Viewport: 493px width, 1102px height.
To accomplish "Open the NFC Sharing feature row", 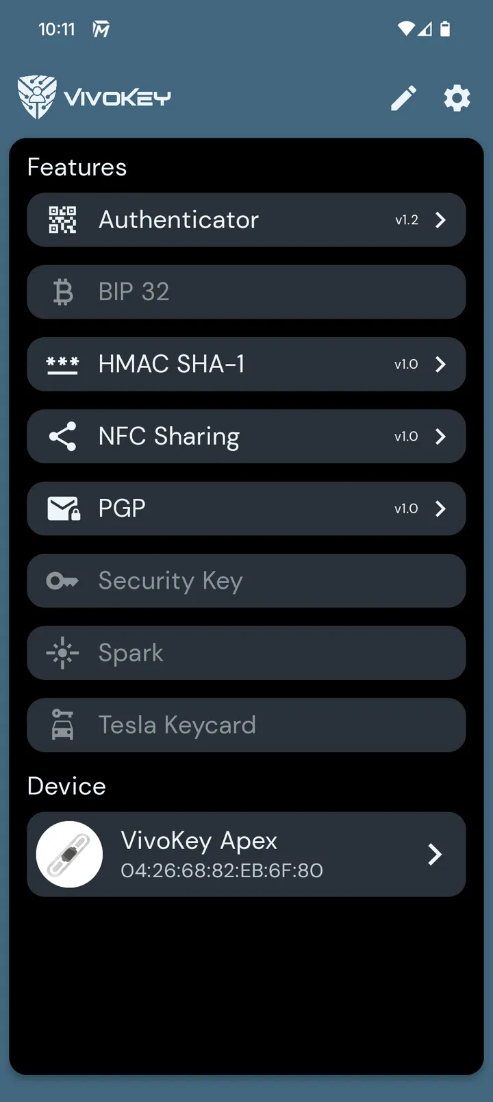I will (x=246, y=437).
